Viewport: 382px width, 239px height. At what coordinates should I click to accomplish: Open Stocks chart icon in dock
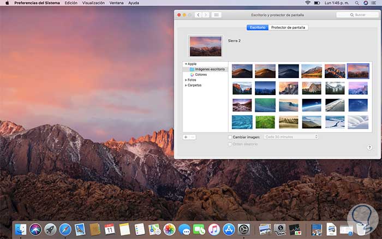pos(295,230)
